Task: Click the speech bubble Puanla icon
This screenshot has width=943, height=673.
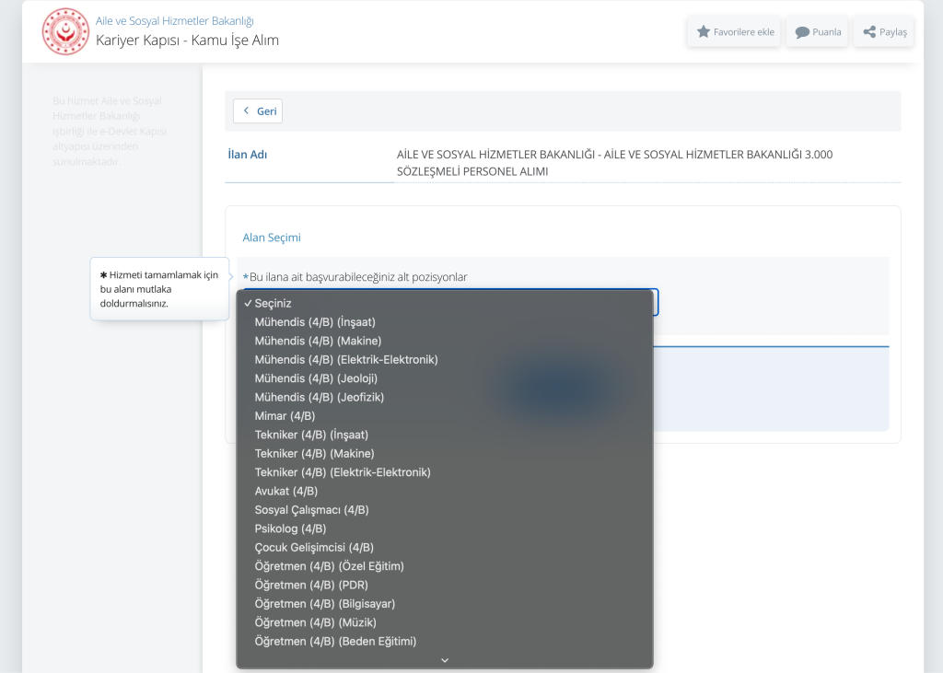Action: coord(802,32)
